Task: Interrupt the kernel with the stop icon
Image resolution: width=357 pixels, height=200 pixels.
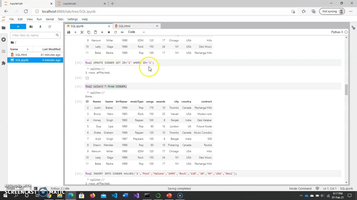Action: click(109, 32)
